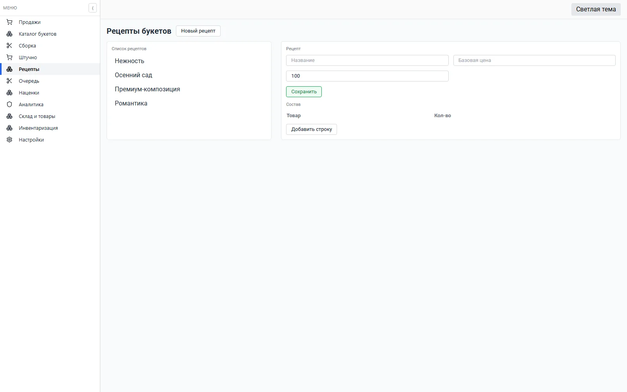
Task: Click the green Сохранить button
Action: (304, 92)
